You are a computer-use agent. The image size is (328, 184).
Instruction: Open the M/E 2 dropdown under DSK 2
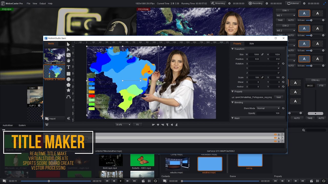point(285,31)
